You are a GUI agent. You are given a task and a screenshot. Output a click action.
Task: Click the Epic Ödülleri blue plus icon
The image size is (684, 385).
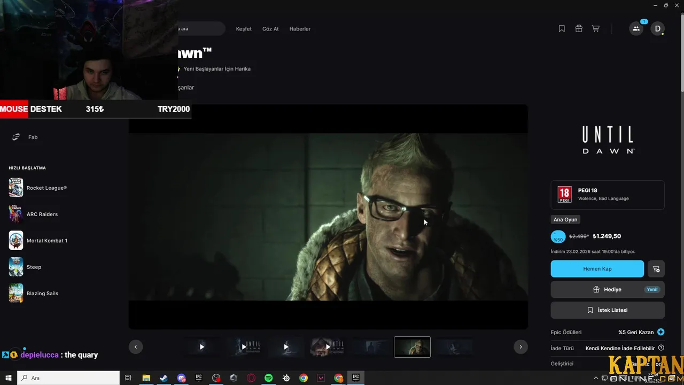[x=661, y=332]
